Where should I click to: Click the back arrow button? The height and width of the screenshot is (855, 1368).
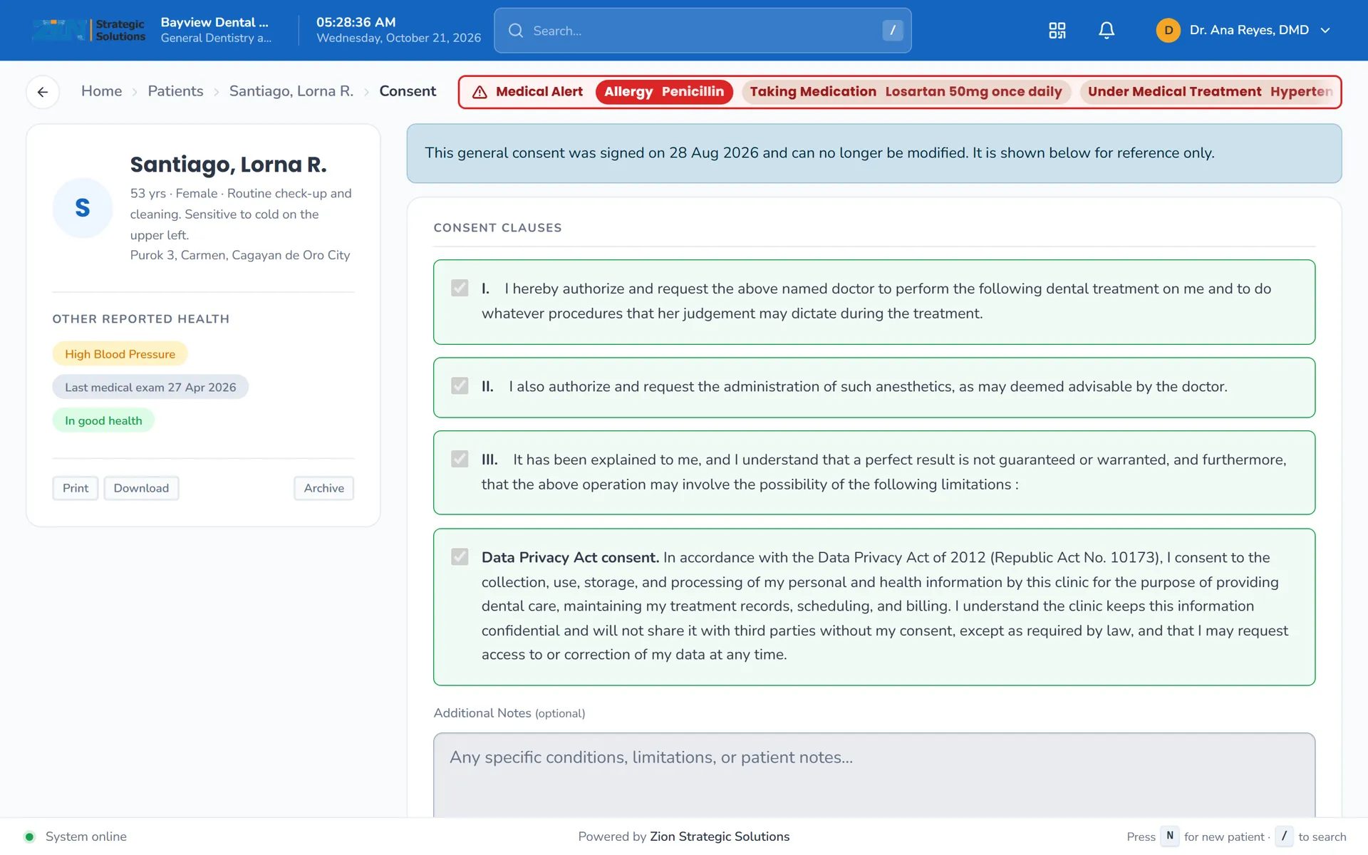click(43, 92)
